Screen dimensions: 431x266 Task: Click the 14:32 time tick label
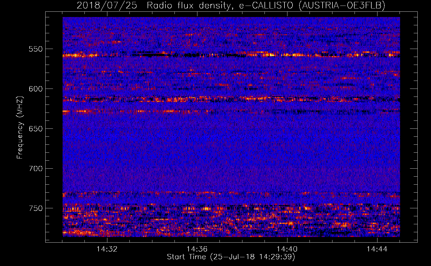(107, 249)
